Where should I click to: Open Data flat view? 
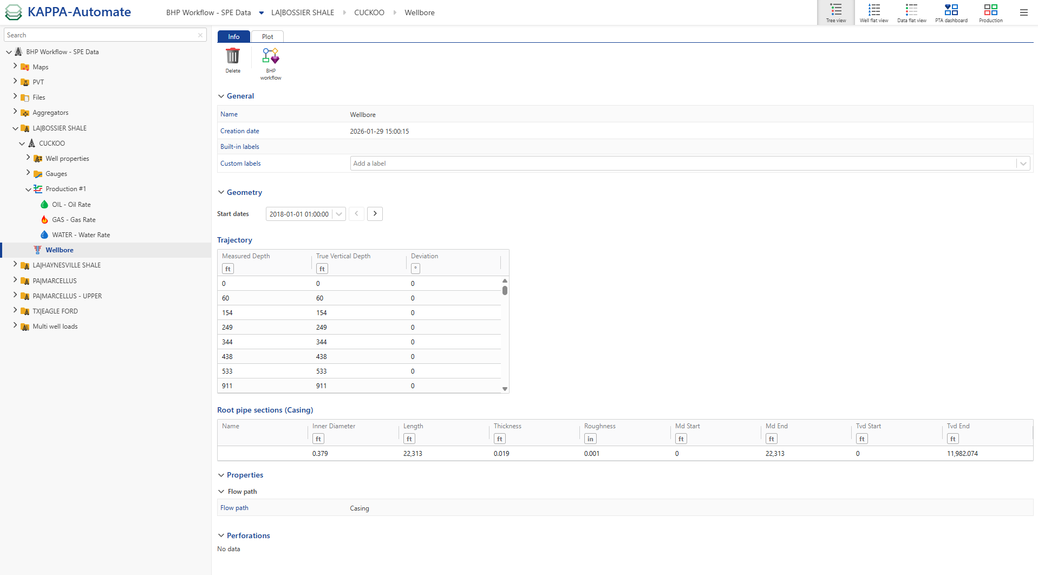tap(911, 12)
